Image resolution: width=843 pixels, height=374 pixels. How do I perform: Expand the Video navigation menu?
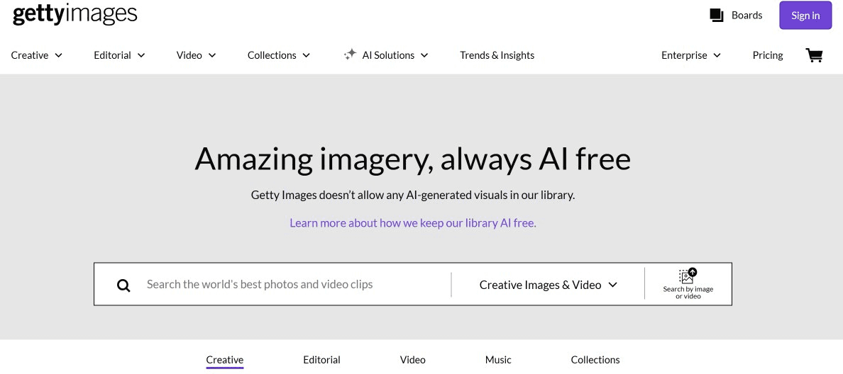[x=197, y=55]
